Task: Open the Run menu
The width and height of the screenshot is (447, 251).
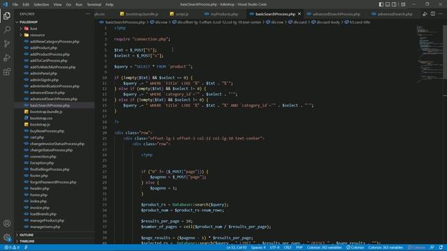Action: (79, 4)
